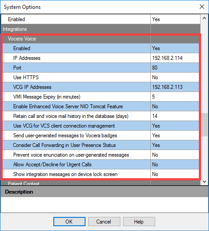The width and height of the screenshot is (209, 231).
Task: Select Consider Call Forwarding in User Presence Status
Action: pyautogui.click(x=64, y=145)
